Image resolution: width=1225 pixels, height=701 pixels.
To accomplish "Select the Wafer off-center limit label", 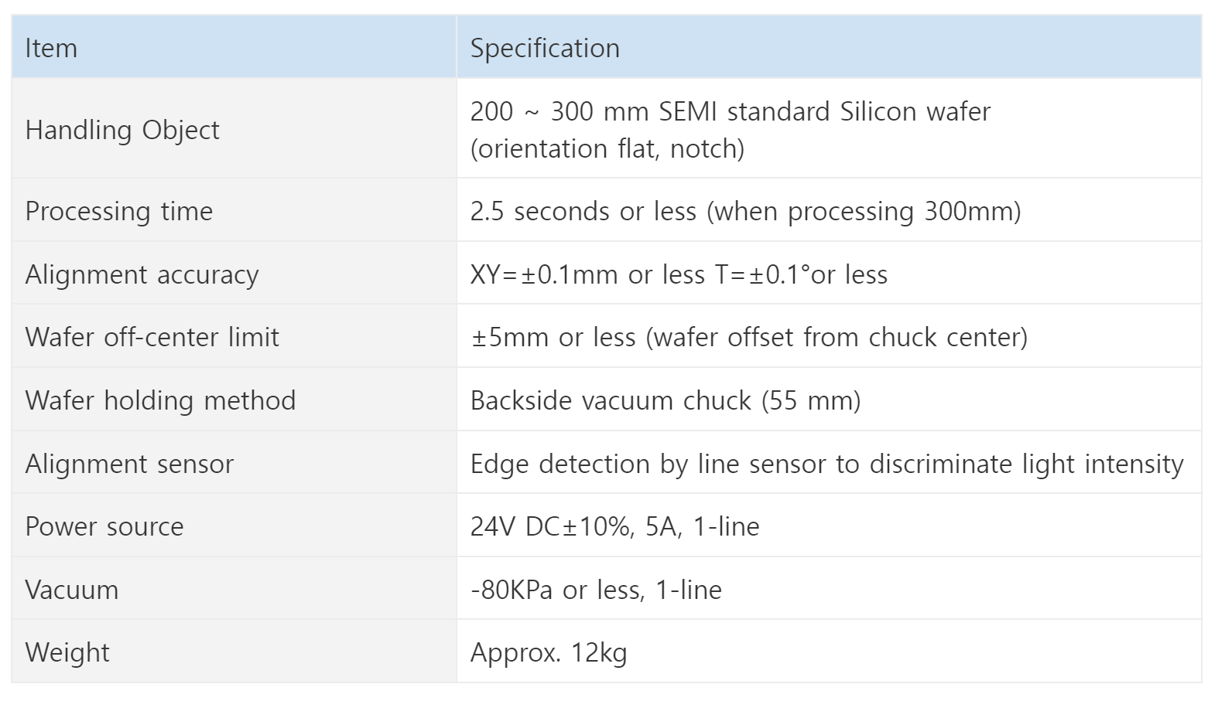I will 152,337.
